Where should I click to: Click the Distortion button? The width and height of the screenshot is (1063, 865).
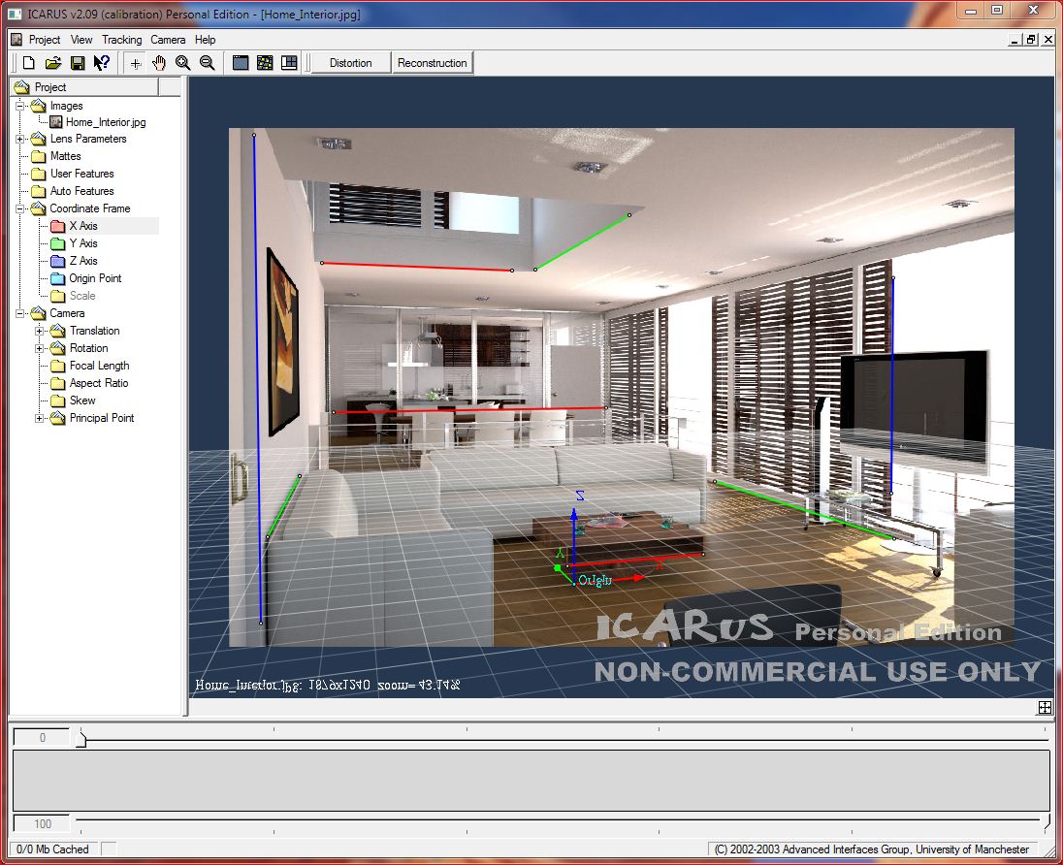350,63
